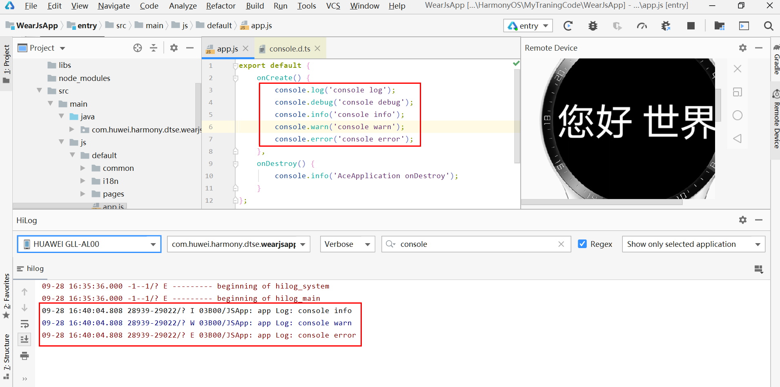The width and height of the screenshot is (780, 387).
Task: Open the Build menu
Action: tap(255, 6)
